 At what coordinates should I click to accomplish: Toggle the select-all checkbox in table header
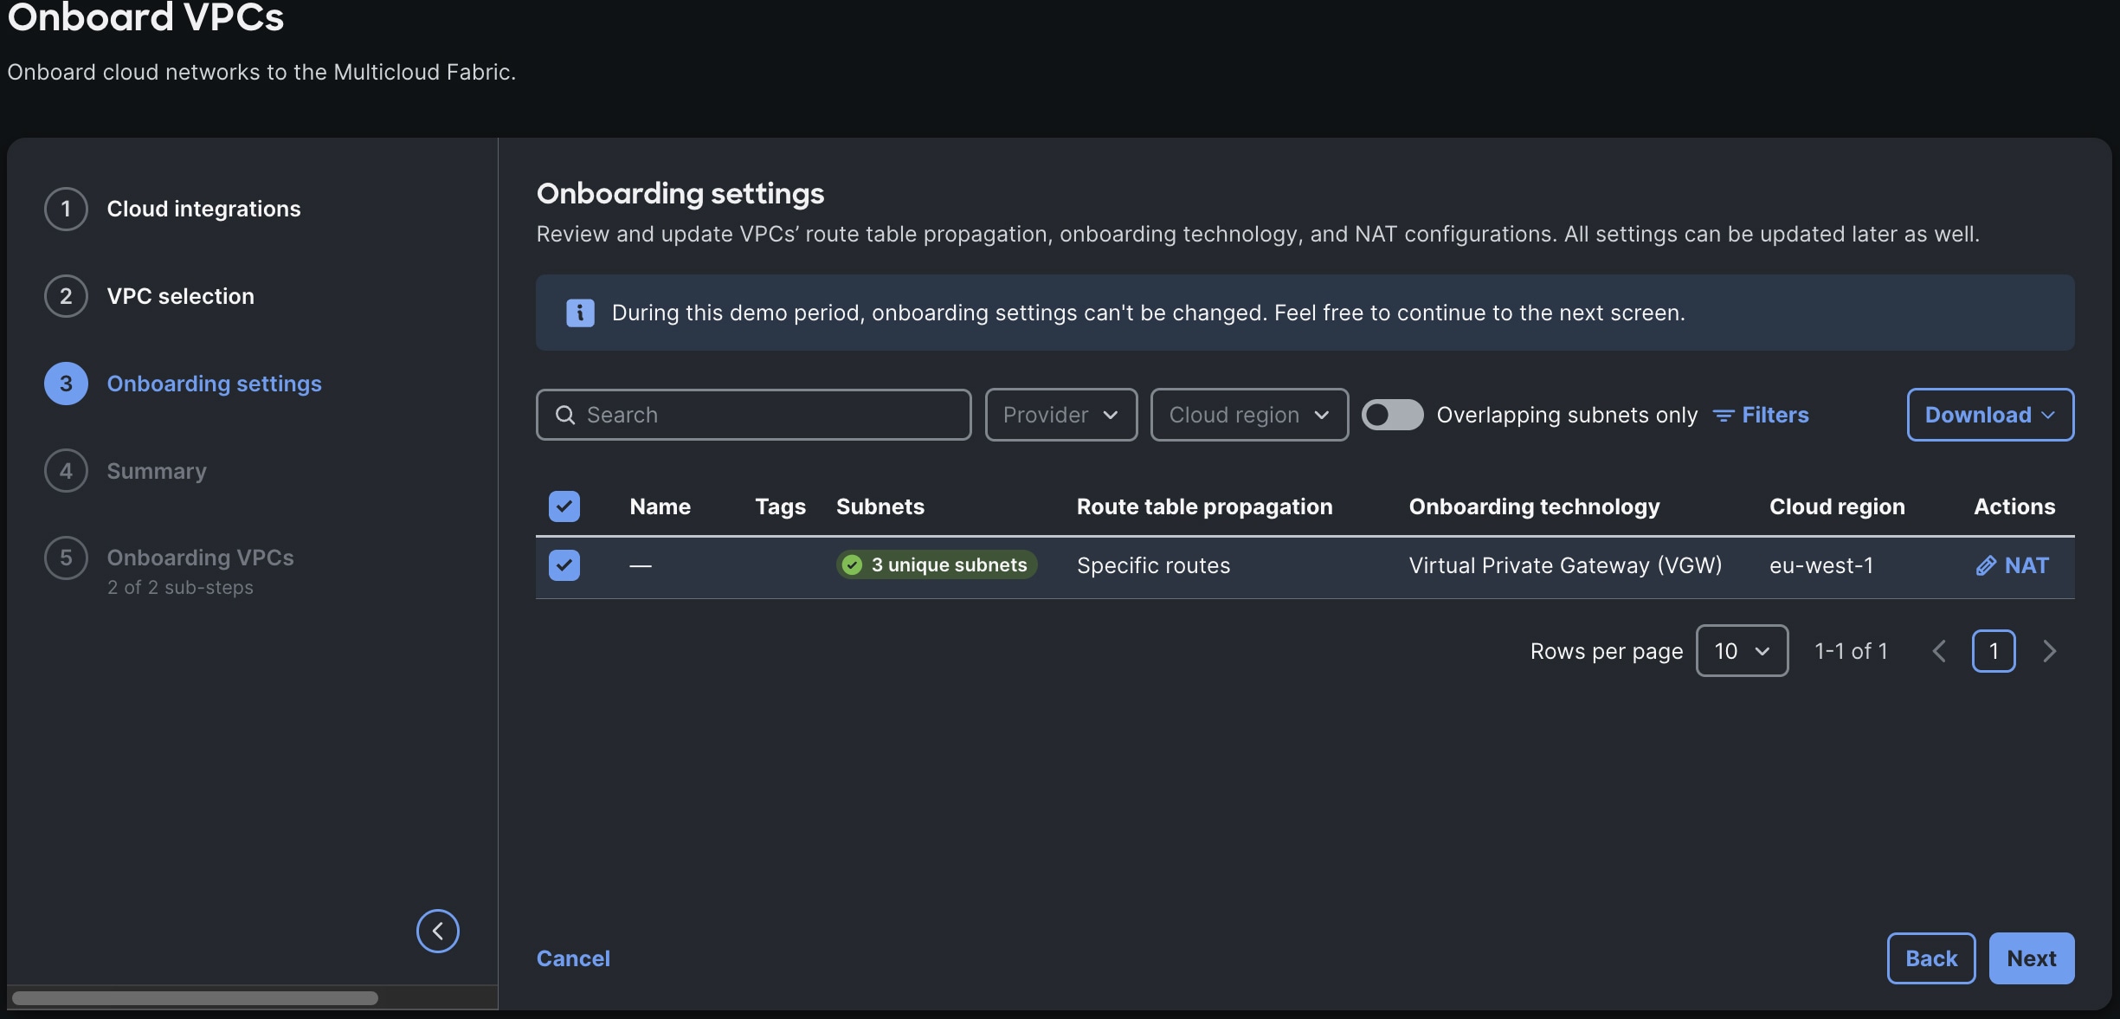coord(564,506)
